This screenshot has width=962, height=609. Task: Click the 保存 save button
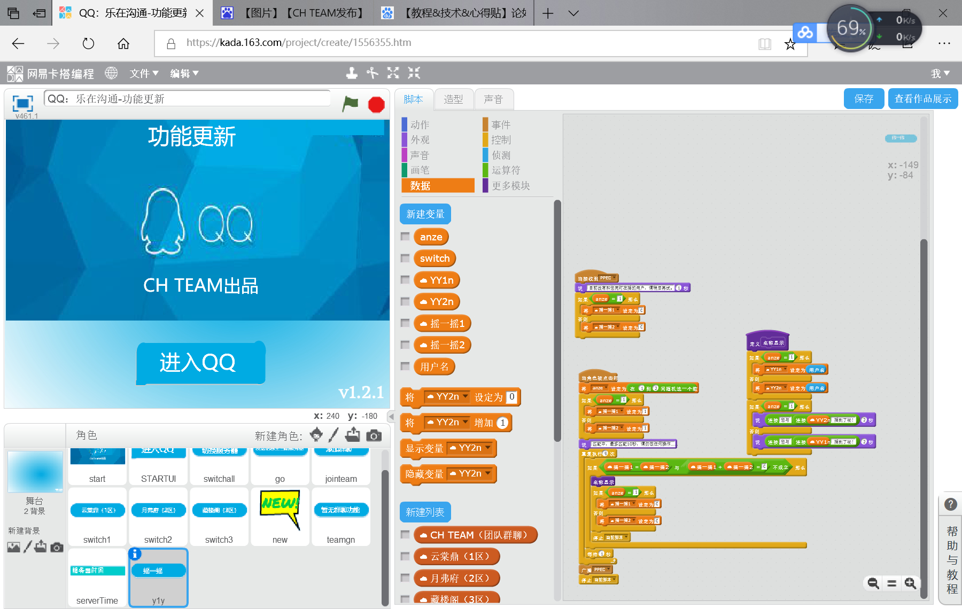click(864, 99)
